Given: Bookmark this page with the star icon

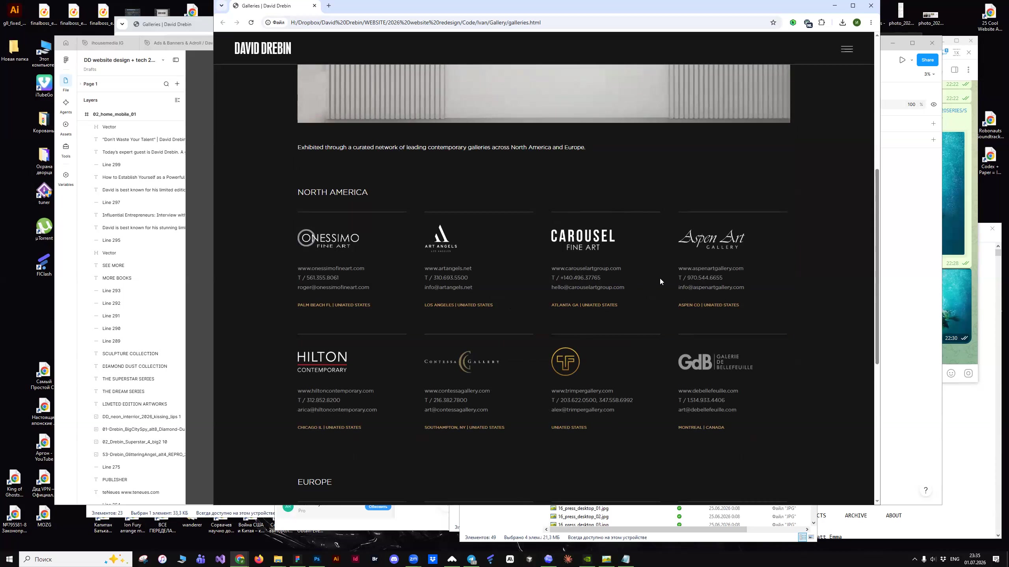Looking at the screenshot, I should (x=773, y=22).
